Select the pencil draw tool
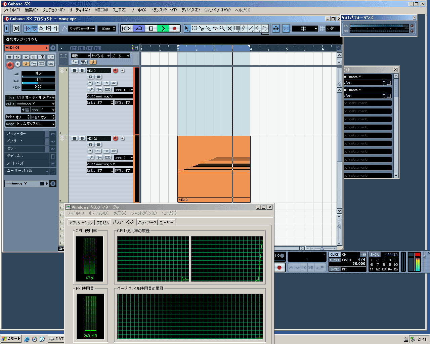 [244, 29]
